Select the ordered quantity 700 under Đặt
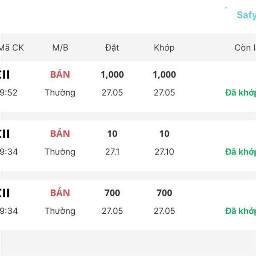The height and width of the screenshot is (256, 256). point(112,193)
